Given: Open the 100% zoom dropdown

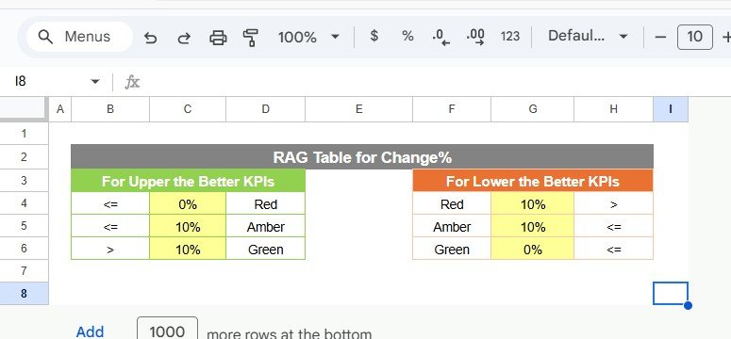Looking at the screenshot, I should [x=308, y=37].
